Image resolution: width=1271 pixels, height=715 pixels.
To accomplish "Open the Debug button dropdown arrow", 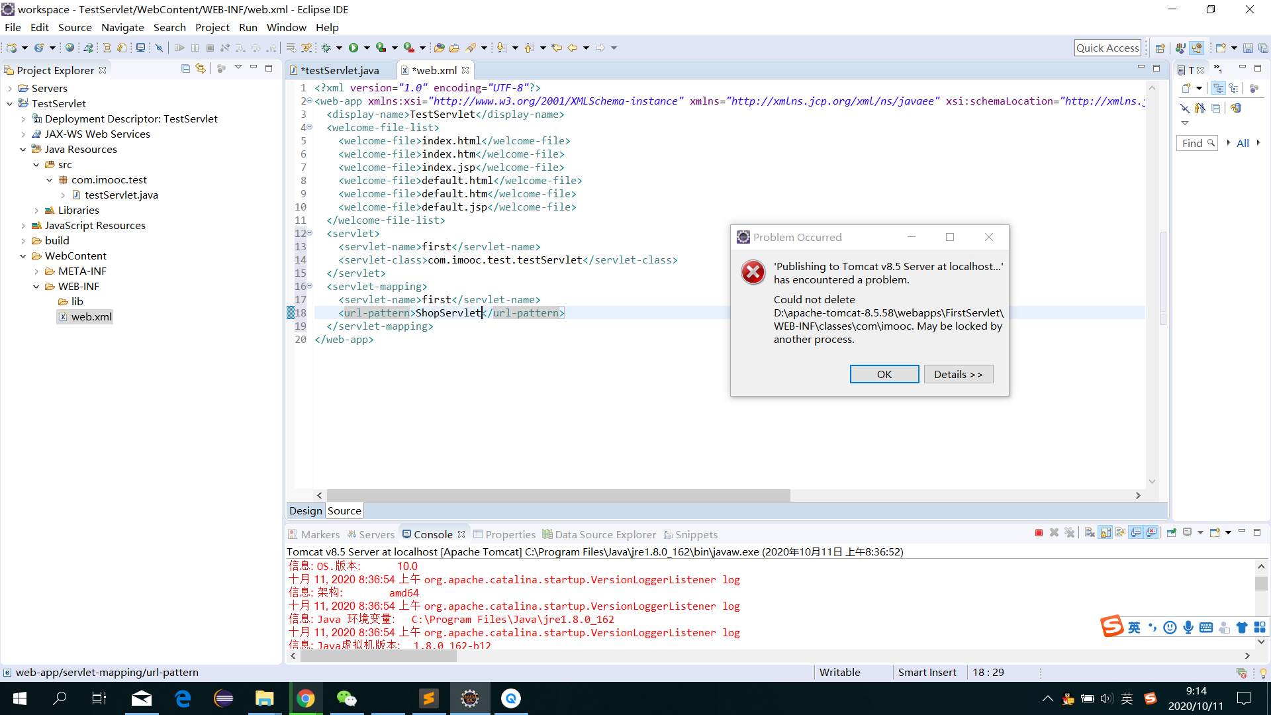I will (339, 48).
